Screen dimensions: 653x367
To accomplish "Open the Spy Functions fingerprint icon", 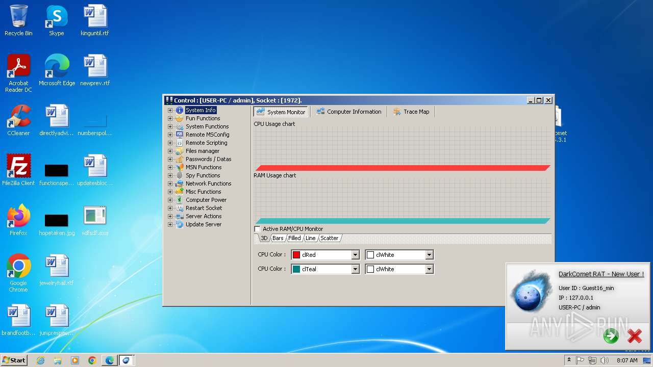I will (180, 175).
